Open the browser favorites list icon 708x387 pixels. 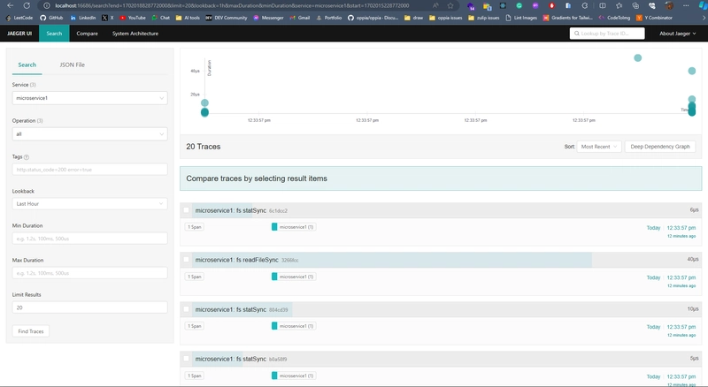tap(619, 6)
